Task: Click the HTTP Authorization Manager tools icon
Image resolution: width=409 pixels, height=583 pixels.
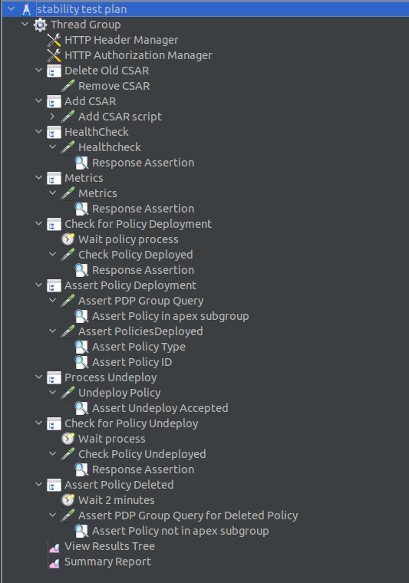Action: (x=54, y=55)
